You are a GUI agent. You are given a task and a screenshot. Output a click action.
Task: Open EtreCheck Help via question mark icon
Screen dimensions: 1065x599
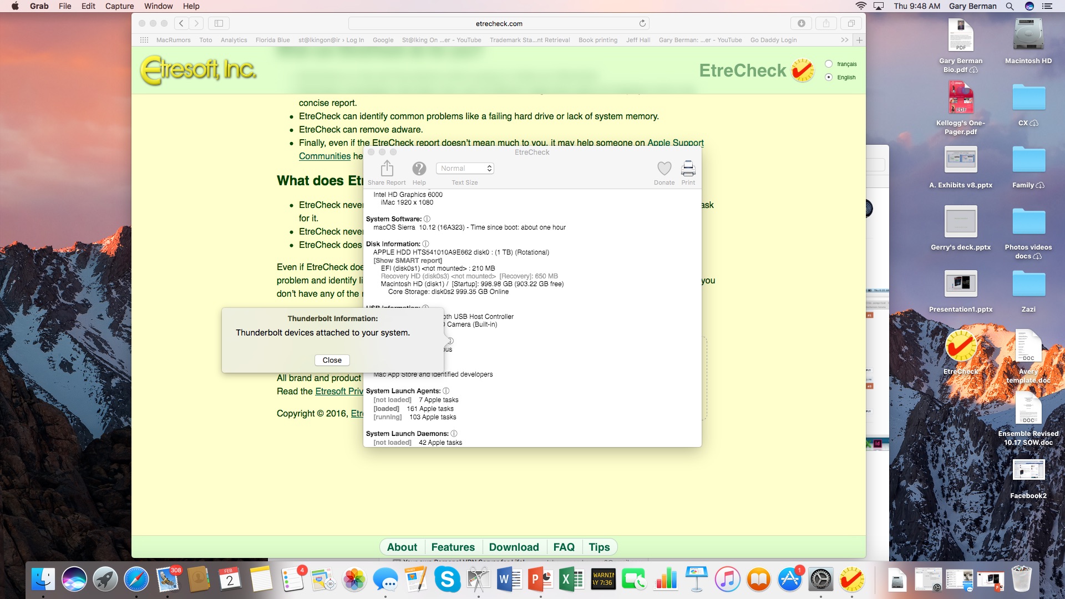[419, 168]
